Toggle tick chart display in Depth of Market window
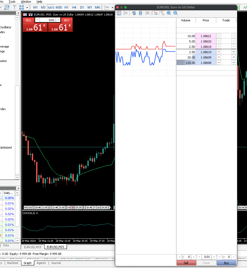 pyautogui.click(x=119, y=13)
